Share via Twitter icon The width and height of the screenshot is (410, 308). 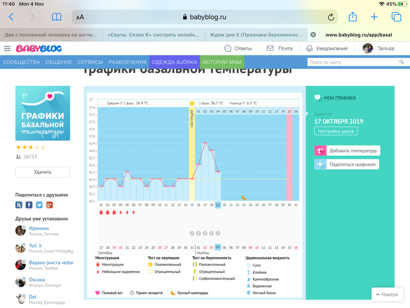(39, 205)
